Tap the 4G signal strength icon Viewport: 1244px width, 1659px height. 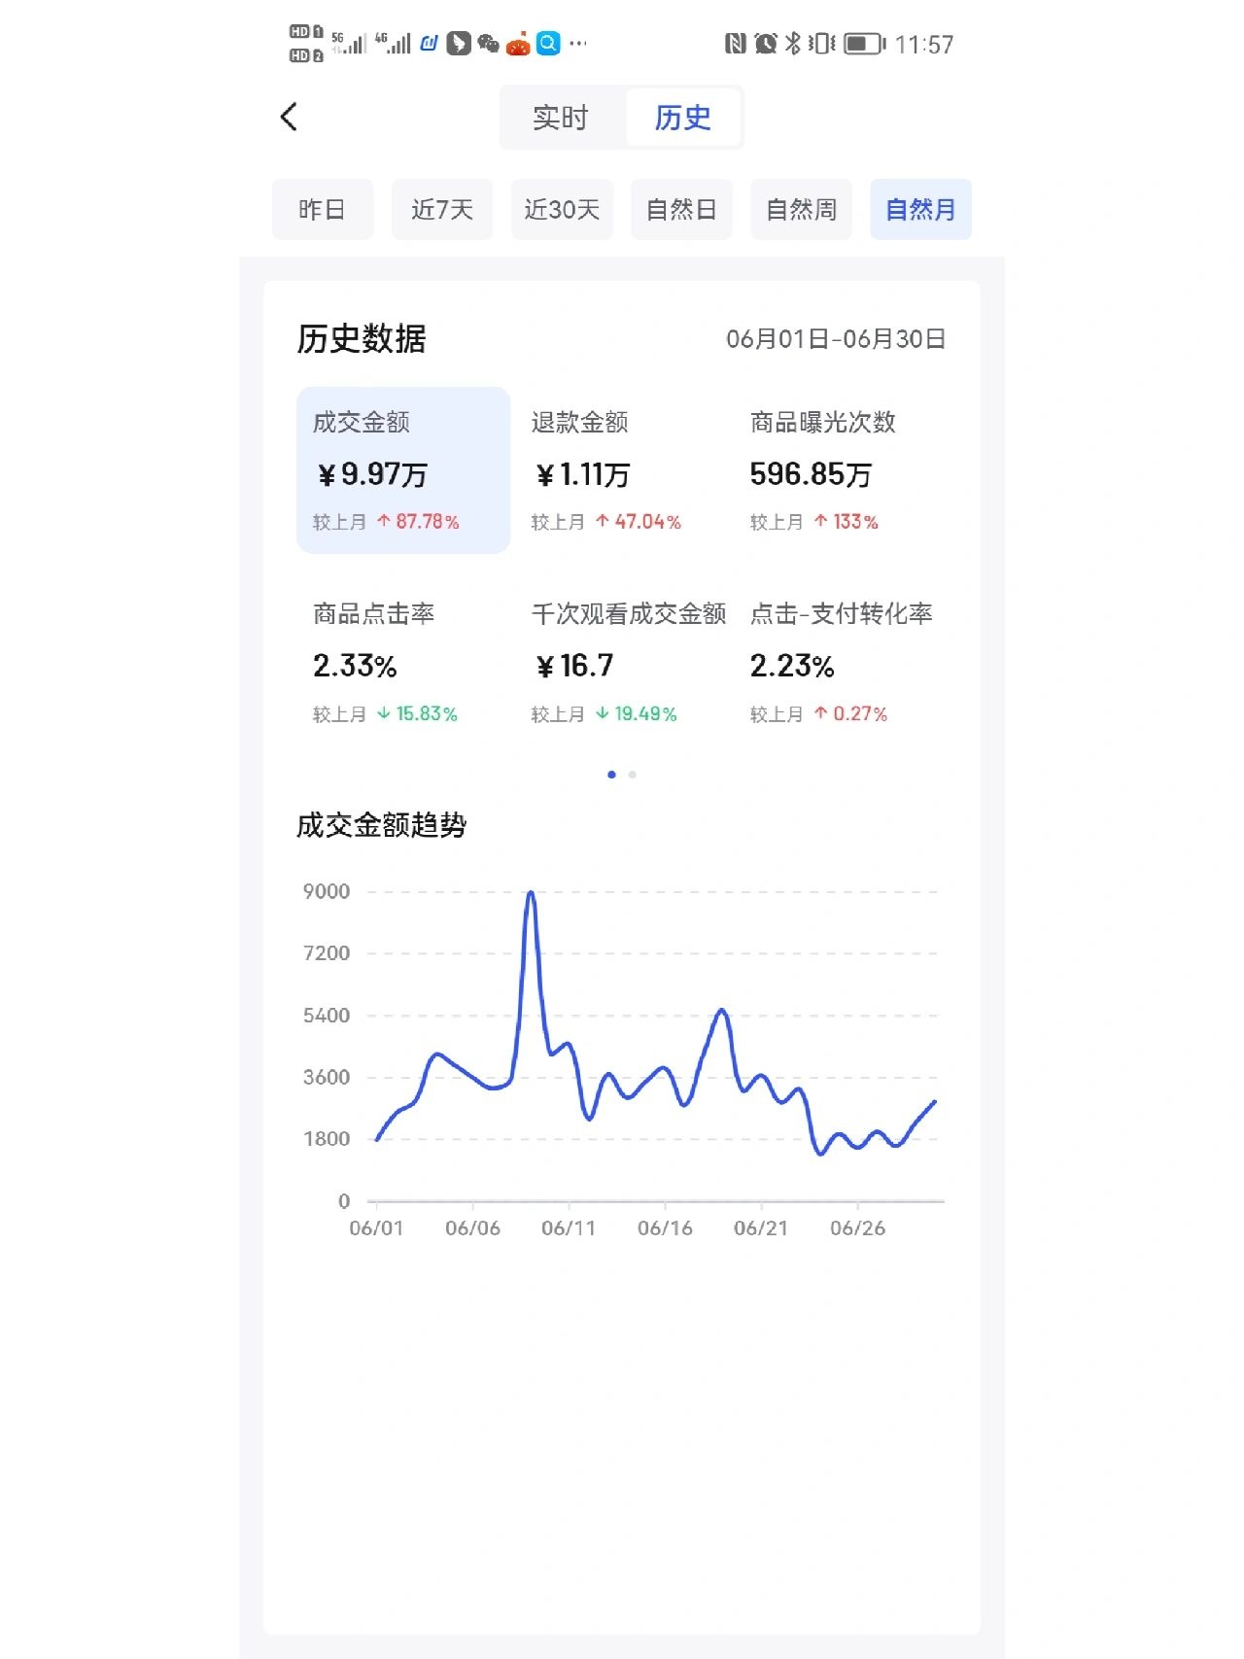click(393, 43)
